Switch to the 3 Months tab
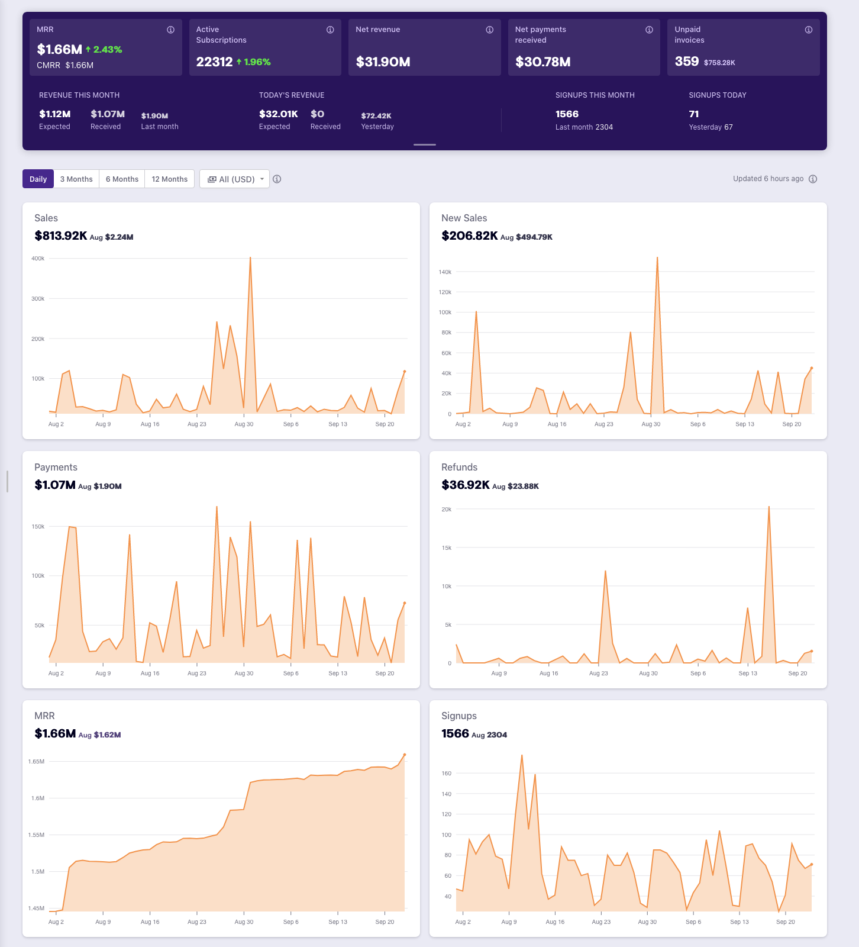The height and width of the screenshot is (947, 859). (76, 179)
